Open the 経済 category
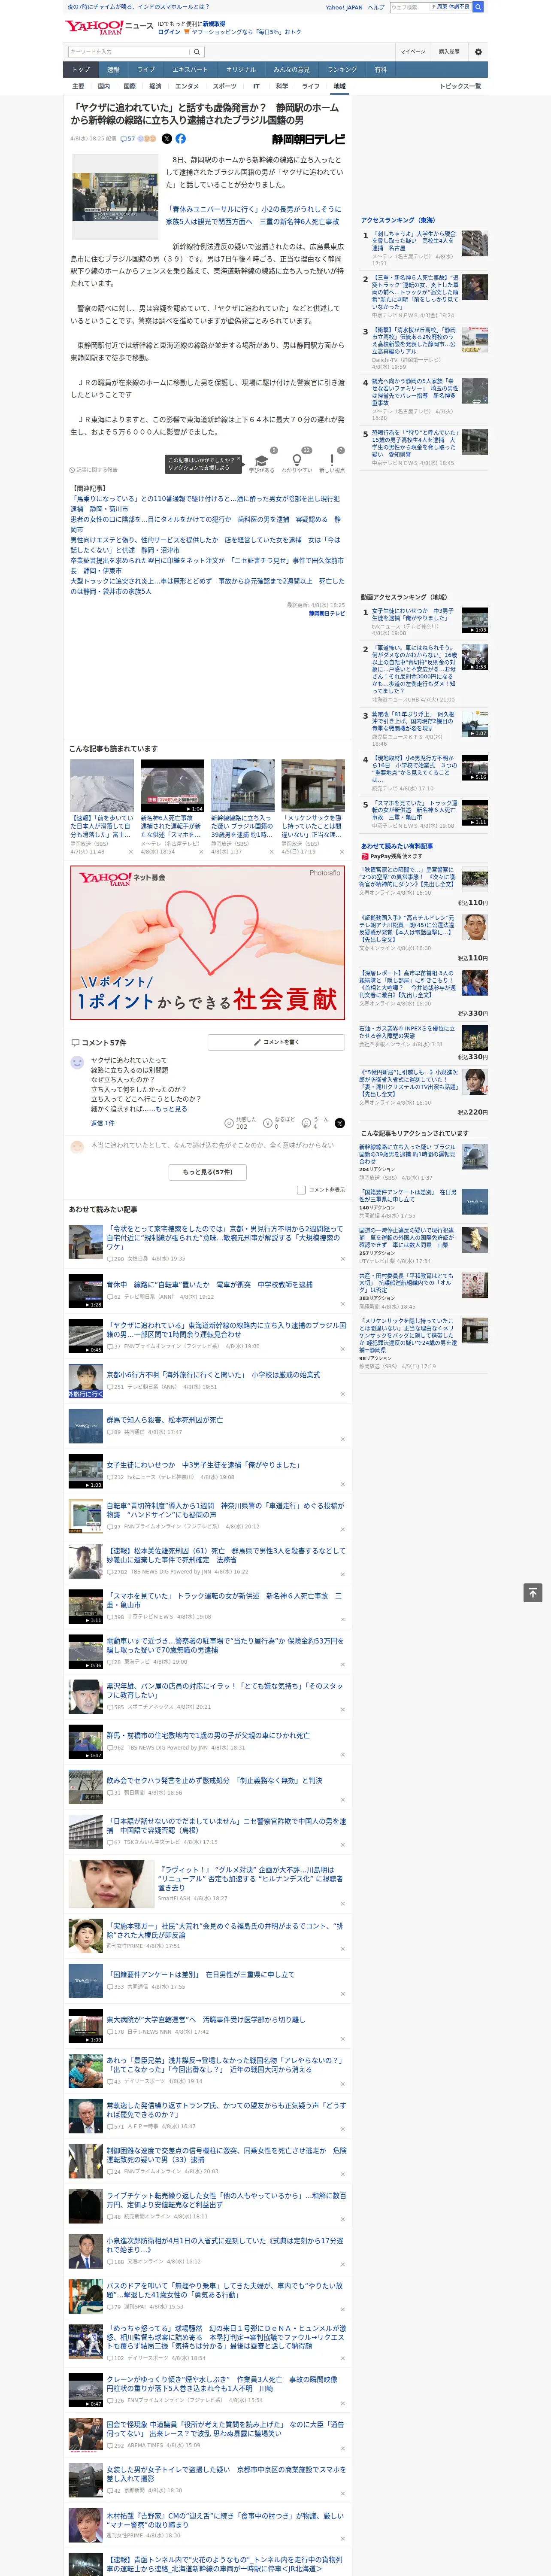551x2576 pixels. (x=155, y=86)
